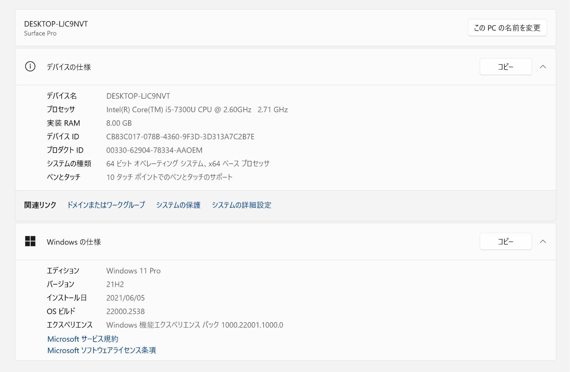
Task: Click the バージョン label
Action: click(x=60, y=284)
